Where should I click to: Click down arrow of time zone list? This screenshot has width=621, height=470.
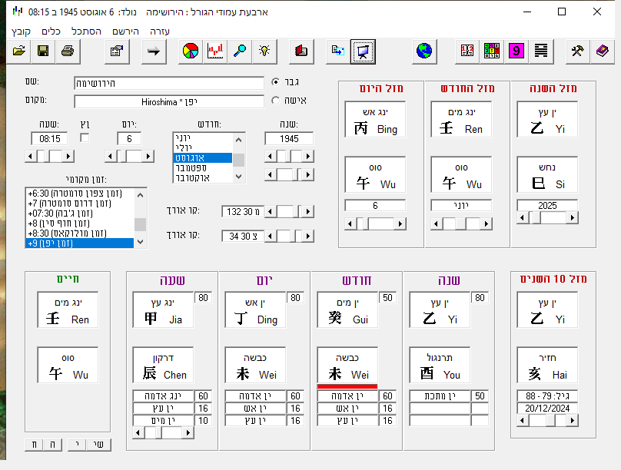[140, 242]
